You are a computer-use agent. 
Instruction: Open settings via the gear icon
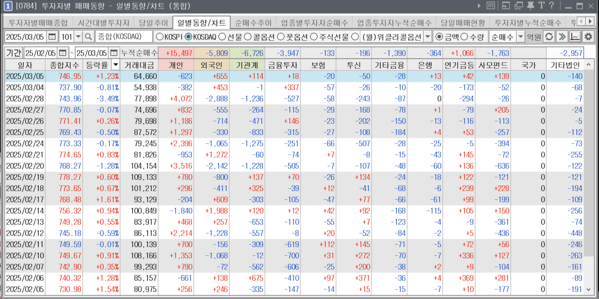[x=588, y=37]
